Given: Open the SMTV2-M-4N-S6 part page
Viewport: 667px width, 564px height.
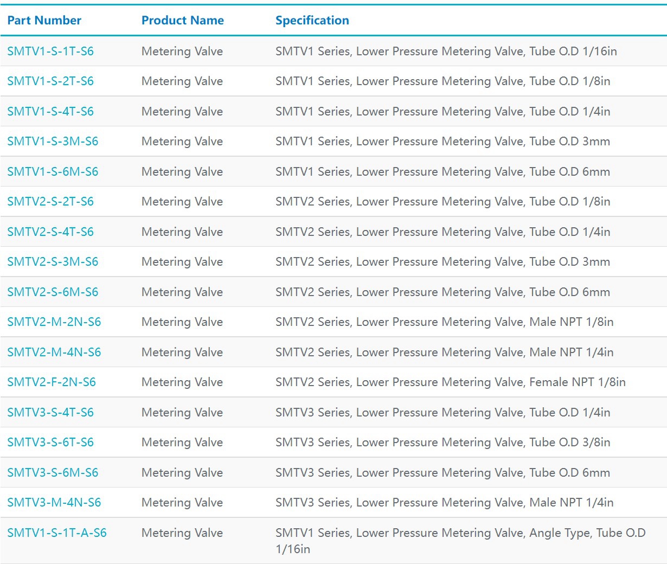Looking at the screenshot, I should pyautogui.click(x=54, y=352).
